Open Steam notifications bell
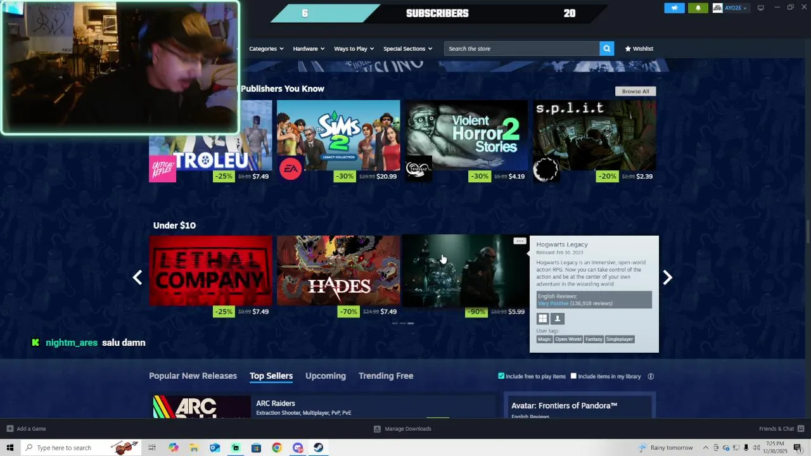 698,8
